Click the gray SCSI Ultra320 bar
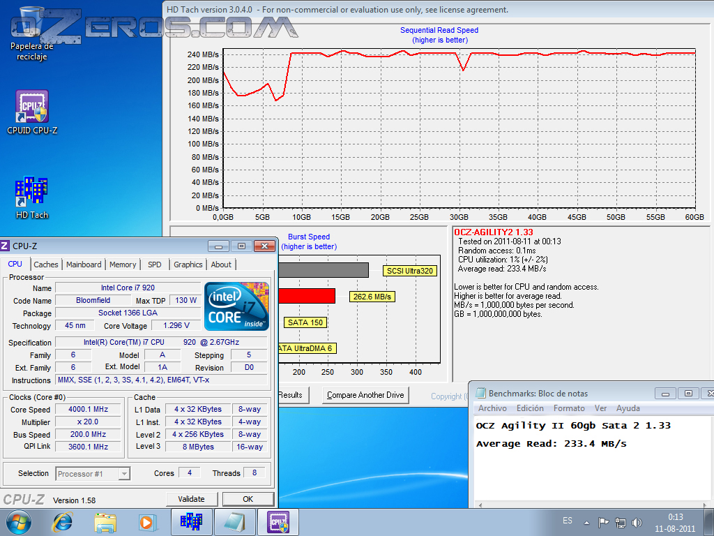 pyautogui.click(x=324, y=270)
